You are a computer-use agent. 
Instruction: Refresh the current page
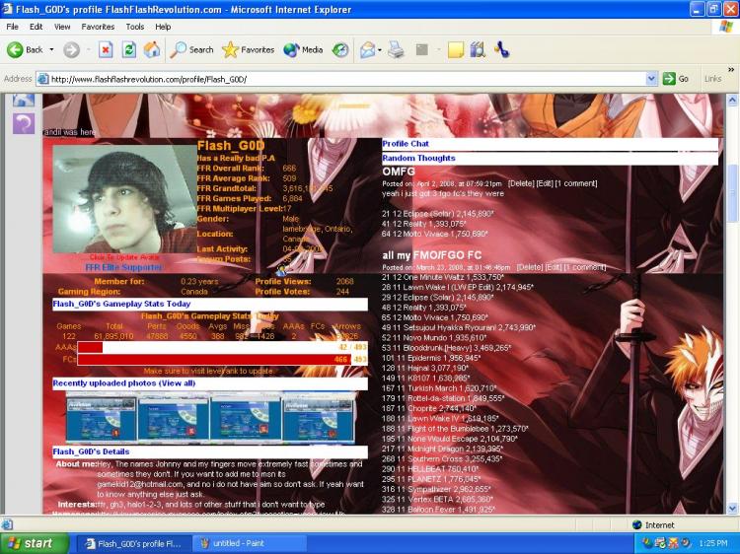pyautogui.click(x=128, y=49)
